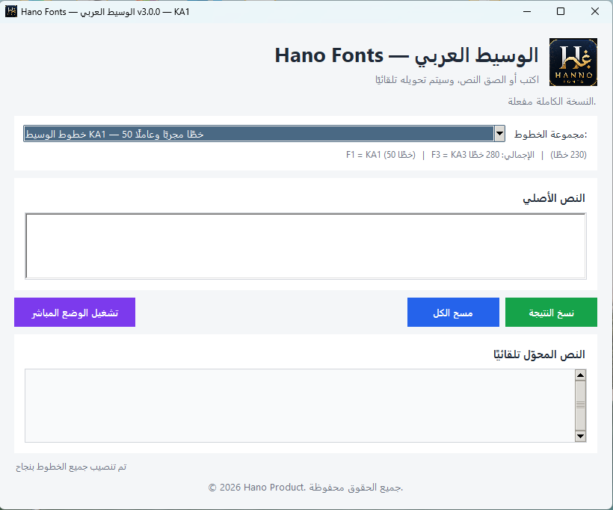The height and width of the screenshot is (510, 613).
Task: Click output box scrollbar down arrow
Action: [x=581, y=436]
